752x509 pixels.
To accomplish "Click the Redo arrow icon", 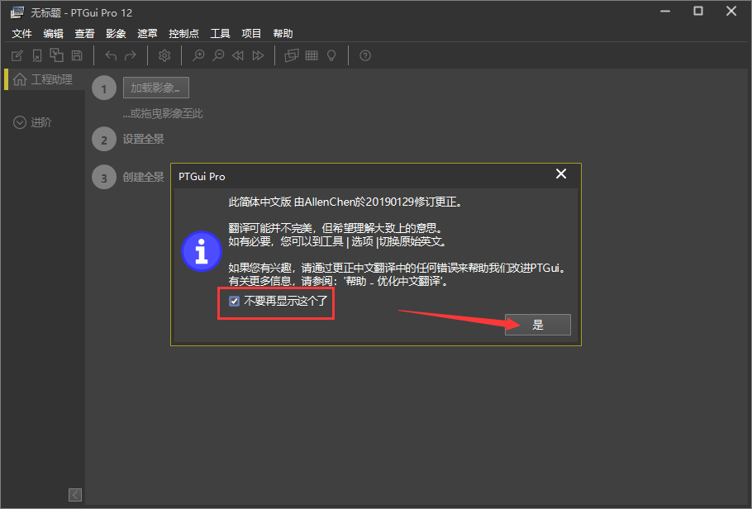I will [130, 55].
